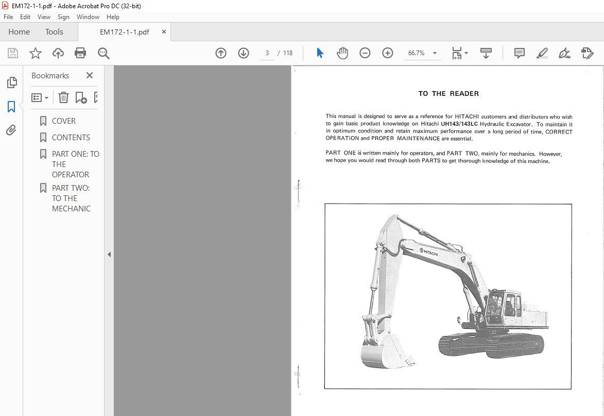Open Page Thumbnails panel
This screenshot has width=604, height=416.
pos(12,82)
